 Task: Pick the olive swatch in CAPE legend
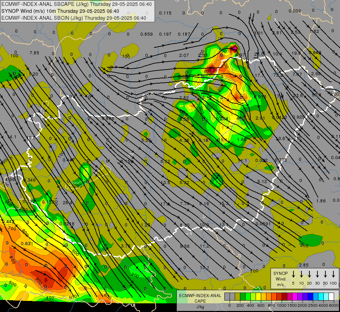click(x=238, y=297)
